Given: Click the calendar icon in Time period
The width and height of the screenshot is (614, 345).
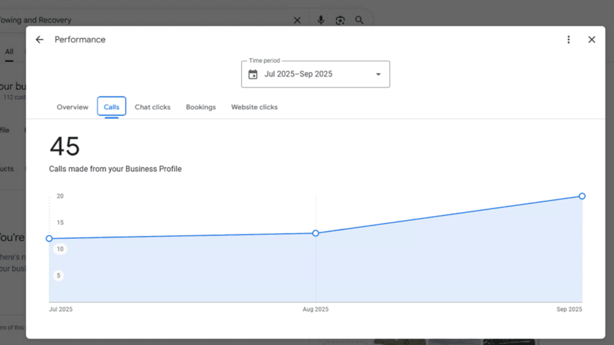Looking at the screenshot, I should coord(253,74).
